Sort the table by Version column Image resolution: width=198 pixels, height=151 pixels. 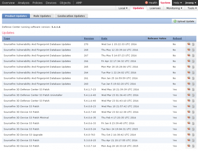tap(89, 39)
